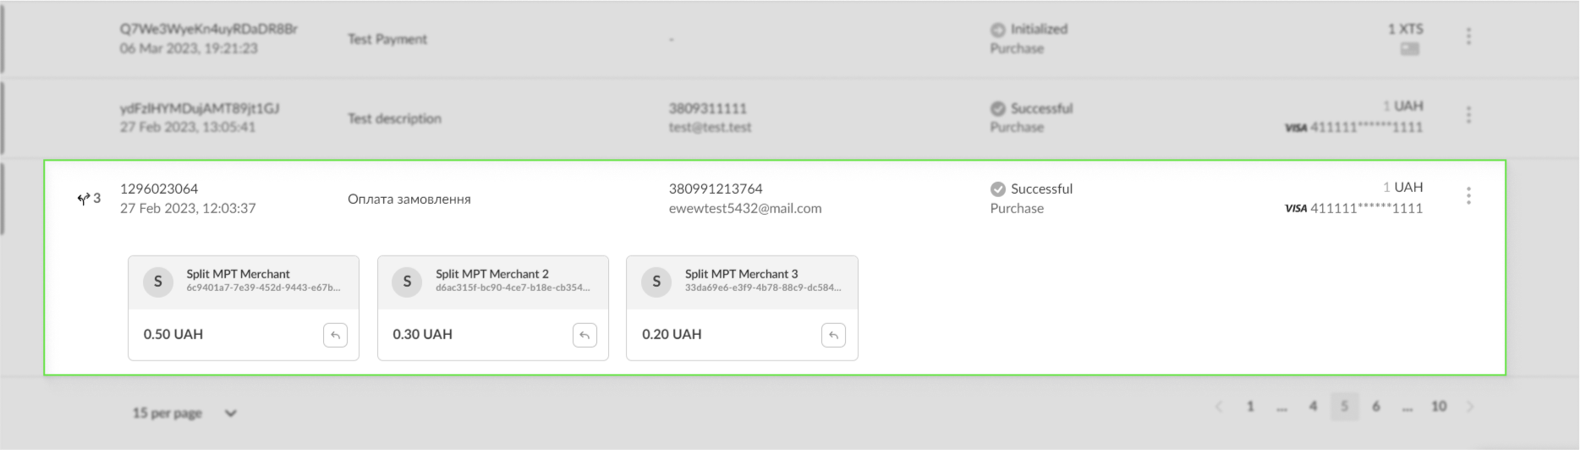This screenshot has height=450, width=1580.
Task: Click the Split MPT Merchant 3 avatar
Action: (x=656, y=282)
